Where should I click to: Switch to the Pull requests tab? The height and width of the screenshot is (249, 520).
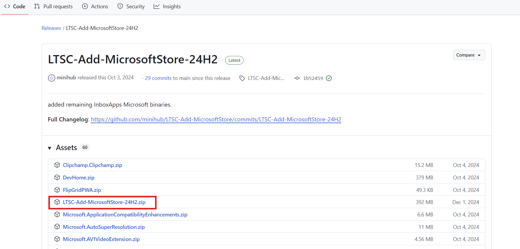[54, 7]
